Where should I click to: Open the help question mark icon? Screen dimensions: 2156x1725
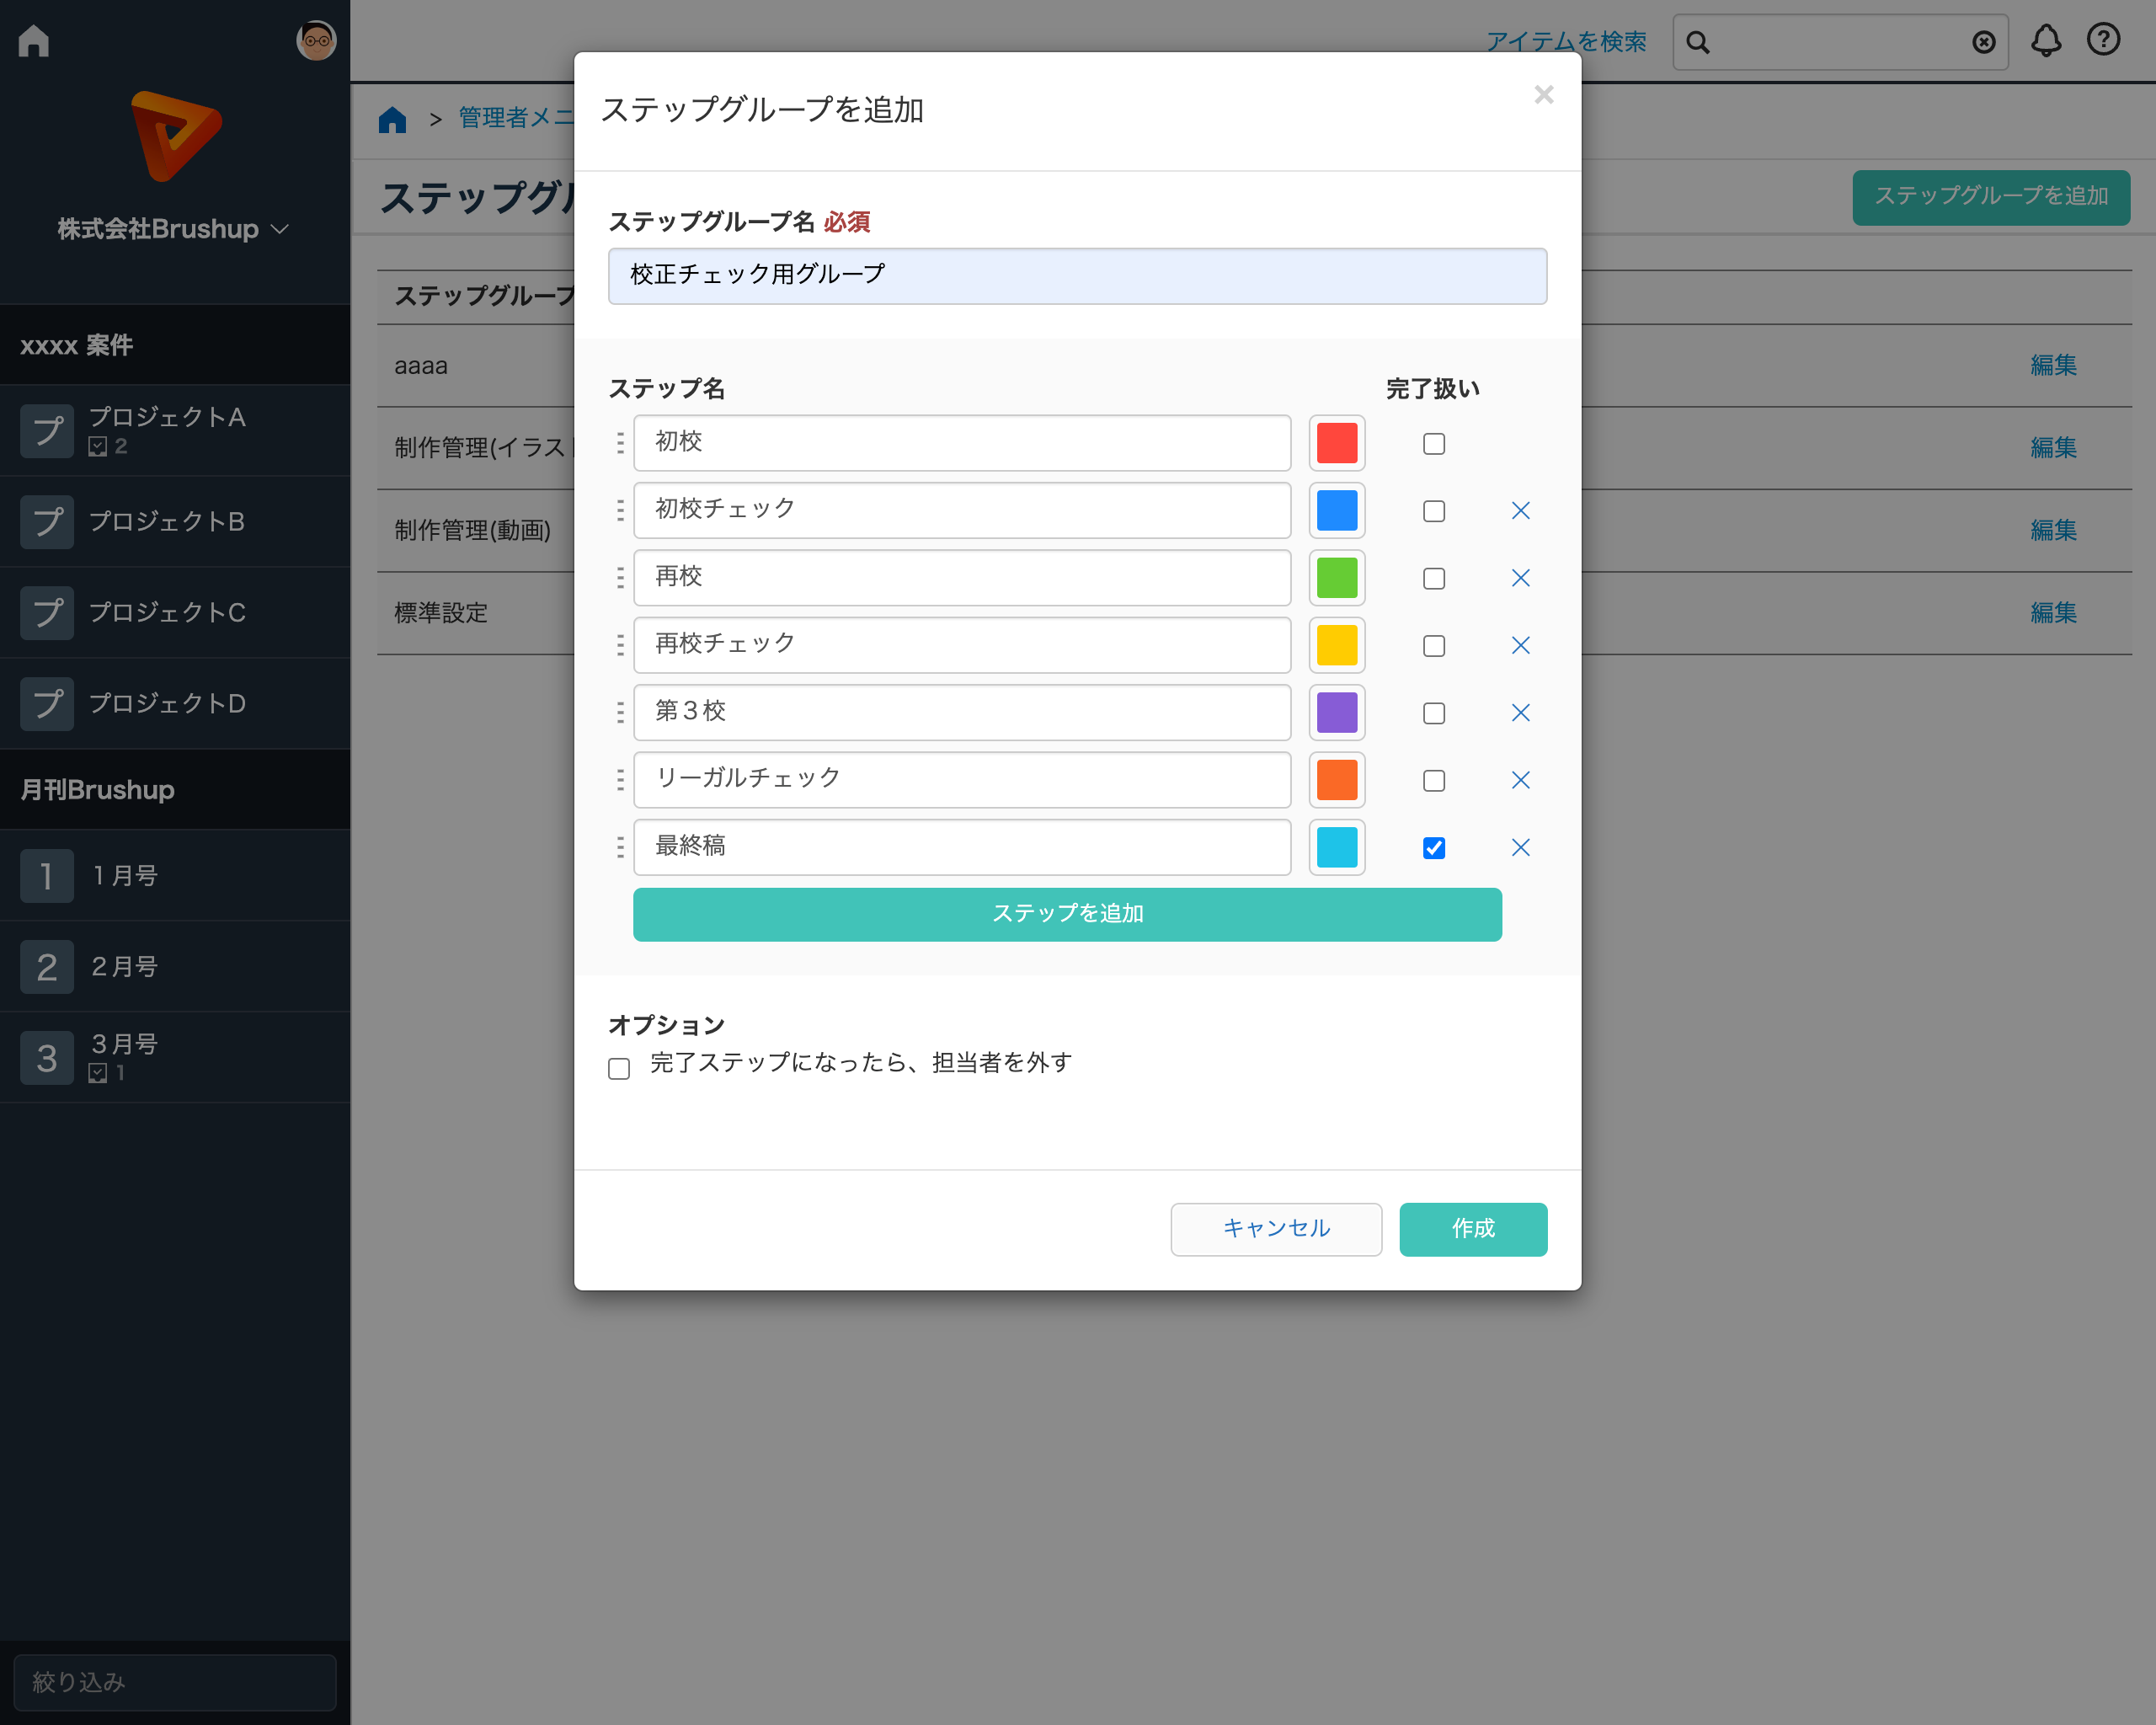[x=2103, y=40]
